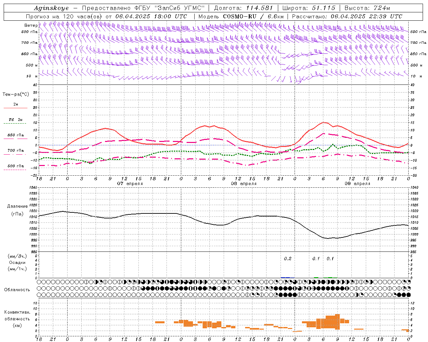Click the tallest orange convective cloud bar

tap(337, 322)
